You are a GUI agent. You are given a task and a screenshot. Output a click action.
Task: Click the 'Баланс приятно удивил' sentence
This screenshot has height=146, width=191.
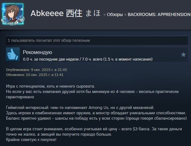97,118
